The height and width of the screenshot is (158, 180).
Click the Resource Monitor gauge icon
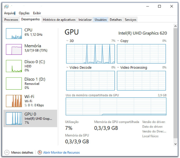click(x=40, y=152)
